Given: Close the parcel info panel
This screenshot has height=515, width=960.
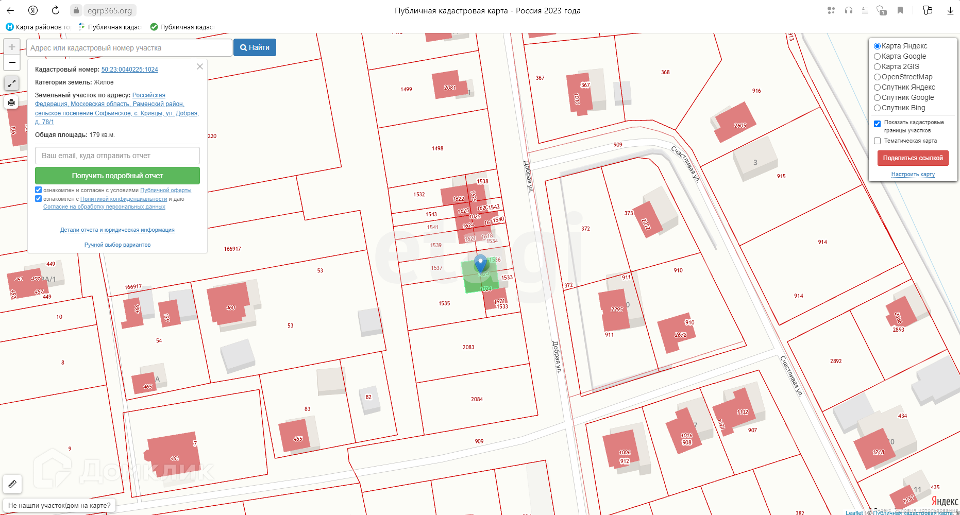Looking at the screenshot, I should pyautogui.click(x=200, y=66).
